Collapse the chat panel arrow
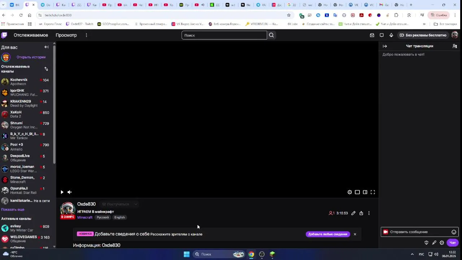Screen dimensions: 462x260 tap(385, 46)
